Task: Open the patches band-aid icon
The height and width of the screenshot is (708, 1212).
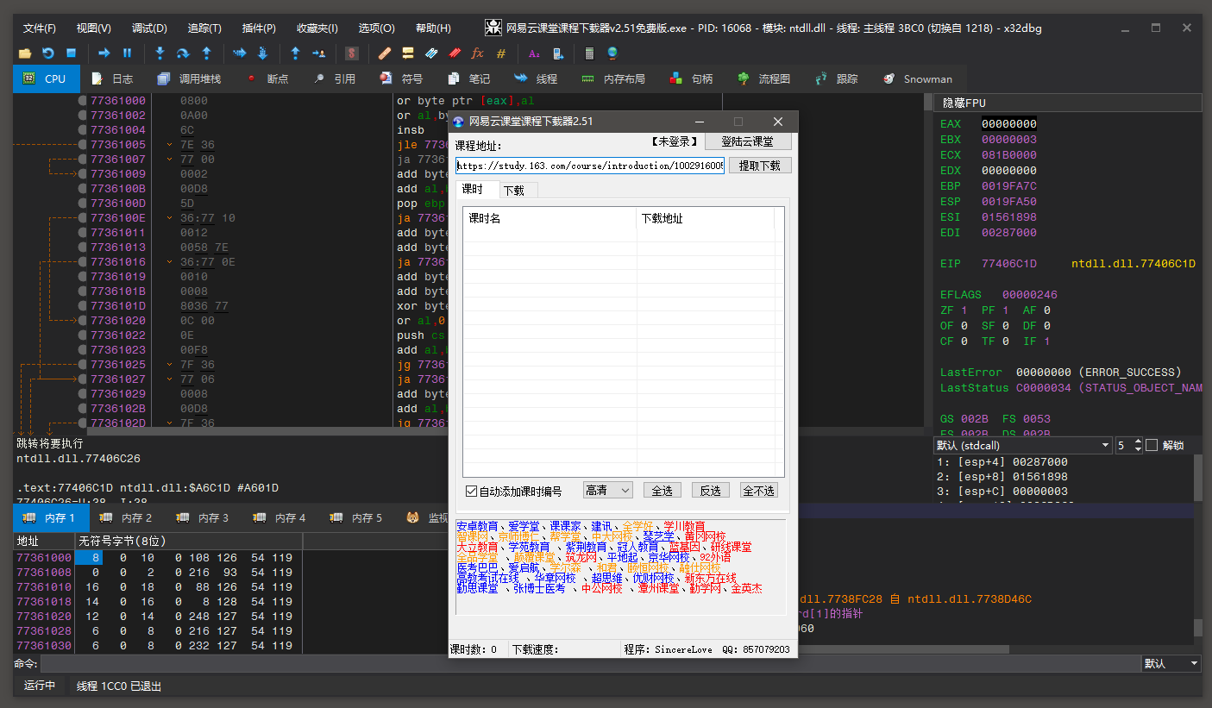Action: (385, 53)
